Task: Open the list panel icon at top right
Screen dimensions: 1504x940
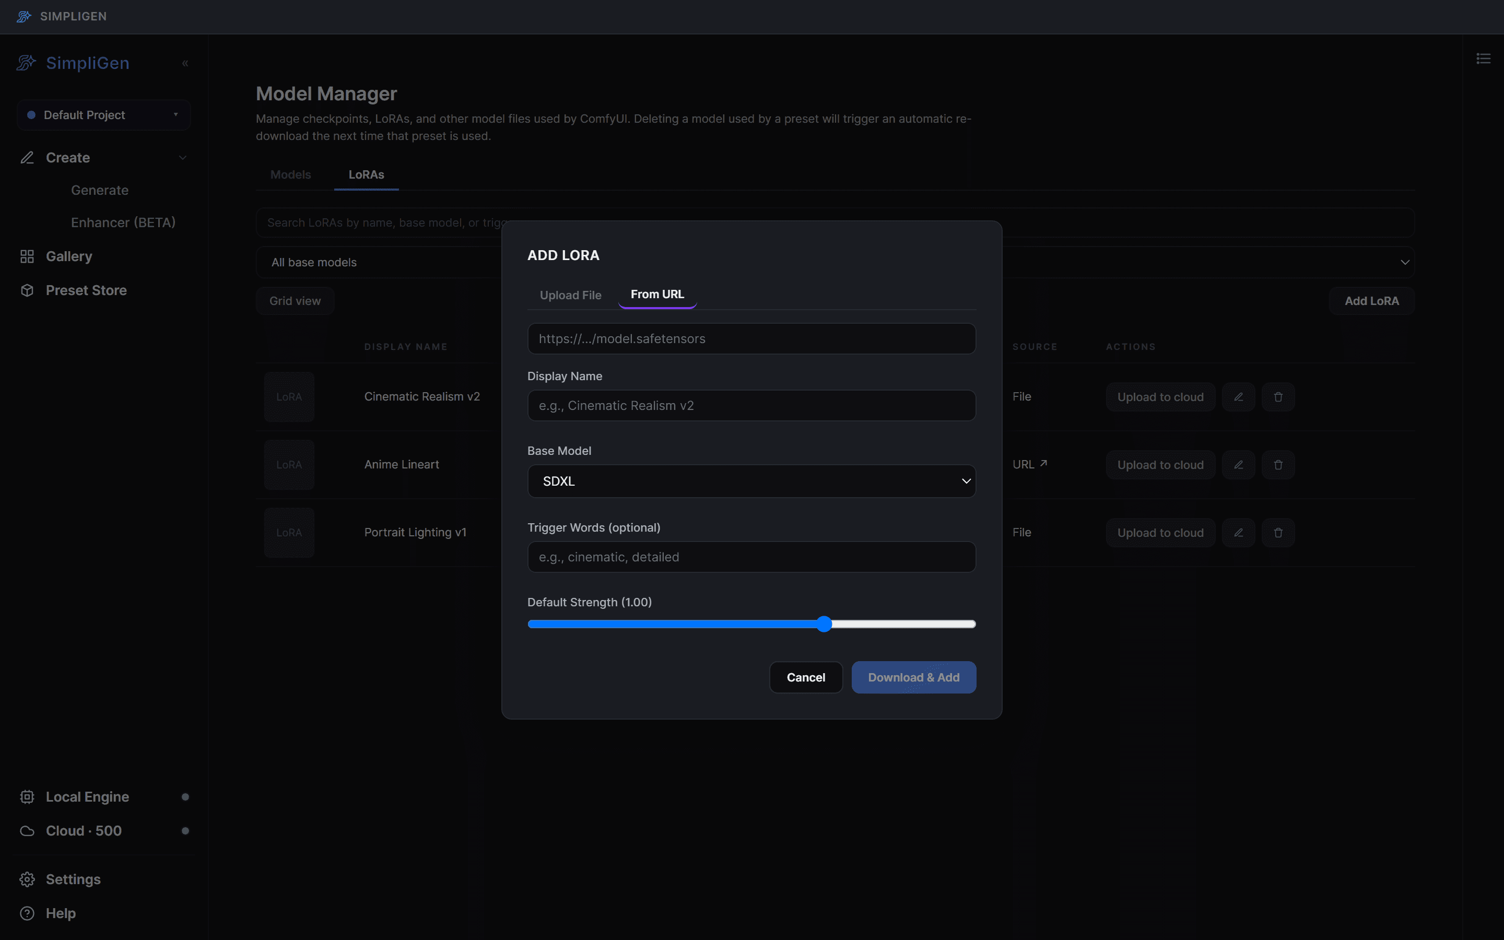Action: pyautogui.click(x=1484, y=58)
